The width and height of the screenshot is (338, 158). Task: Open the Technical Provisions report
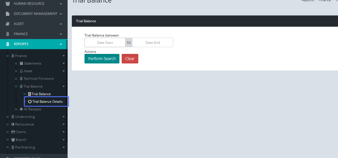pyautogui.click(x=38, y=79)
